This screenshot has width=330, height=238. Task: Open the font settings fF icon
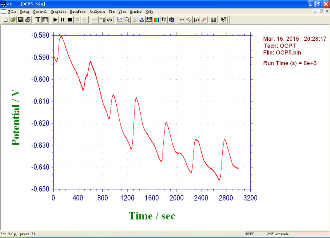[x=164, y=20]
